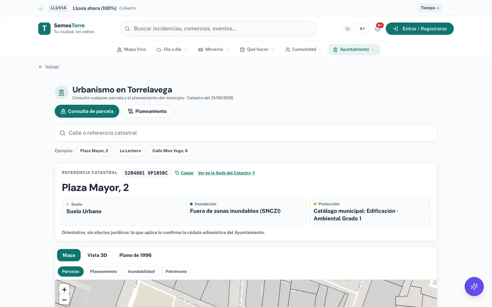Click the search magnifier icon in header
The width and height of the screenshot is (492, 307).
(x=127, y=29)
